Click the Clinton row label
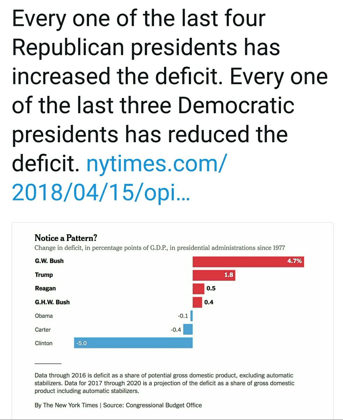 point(44,343)
